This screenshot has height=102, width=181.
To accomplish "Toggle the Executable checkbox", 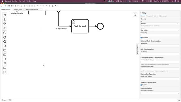I will (141, 38).
